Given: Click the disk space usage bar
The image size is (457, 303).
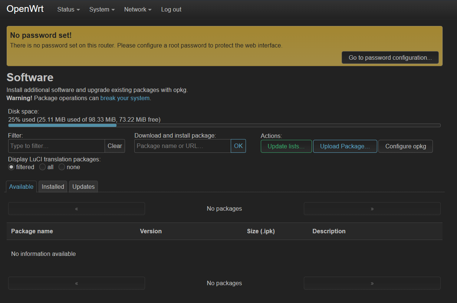Looking at the screenshot, I should pos(224,125).
